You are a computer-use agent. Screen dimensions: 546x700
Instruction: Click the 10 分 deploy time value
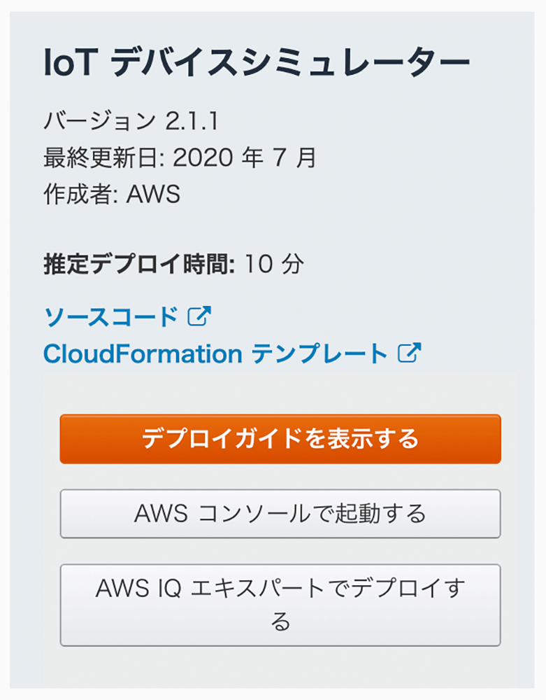[x=275, y=265]
